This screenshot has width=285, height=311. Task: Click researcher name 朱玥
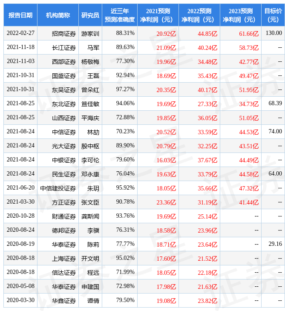point(93,188)
